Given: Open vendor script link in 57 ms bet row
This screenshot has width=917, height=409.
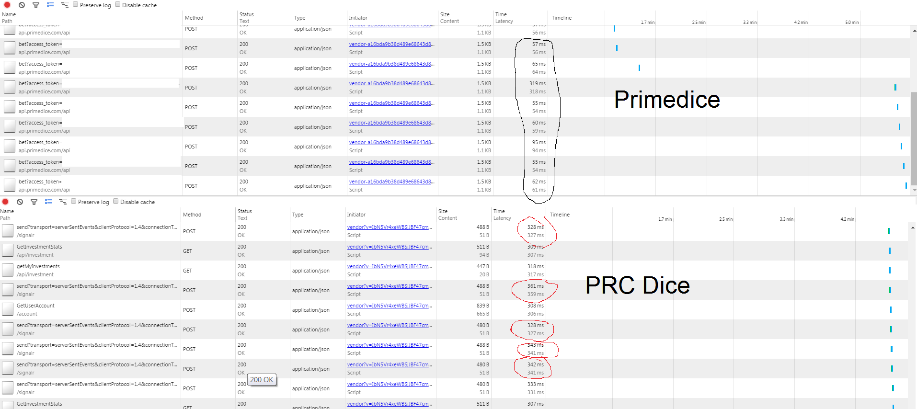Looking at the screenshot, I should [392, 44].
